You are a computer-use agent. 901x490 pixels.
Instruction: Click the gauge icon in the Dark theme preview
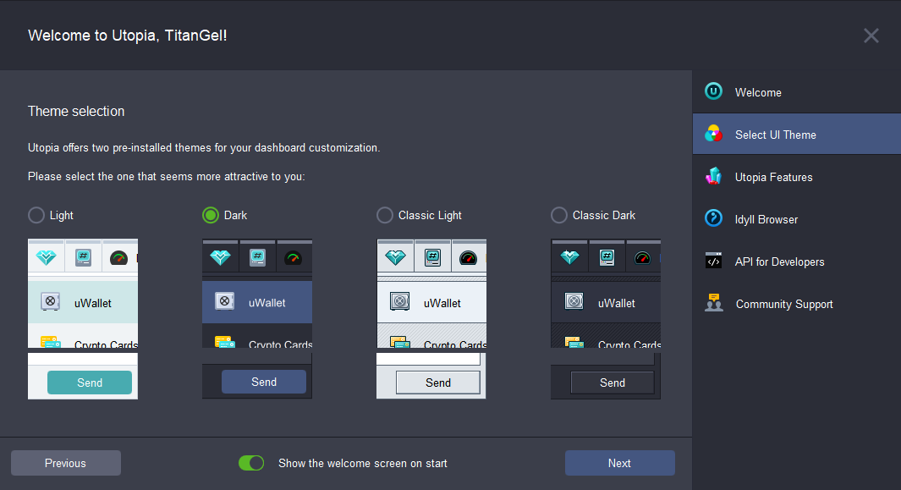[x=293, y=257]
